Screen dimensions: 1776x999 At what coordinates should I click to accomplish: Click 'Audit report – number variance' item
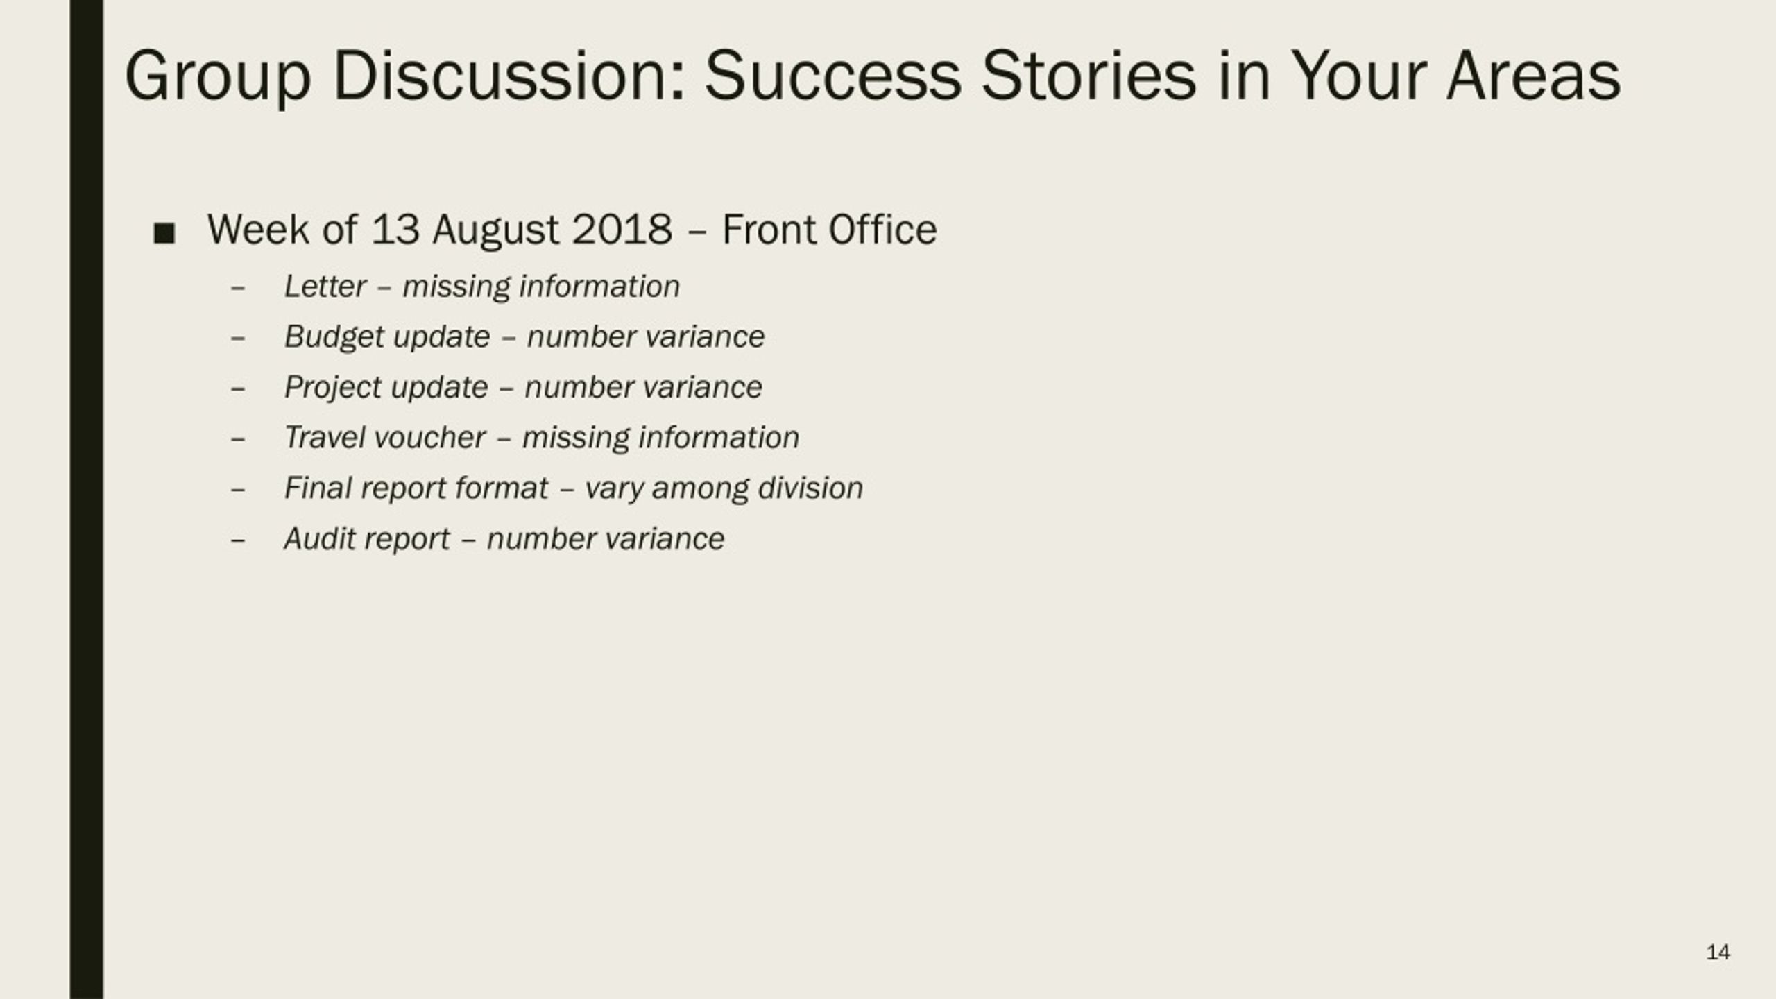(x=504, y=539)
